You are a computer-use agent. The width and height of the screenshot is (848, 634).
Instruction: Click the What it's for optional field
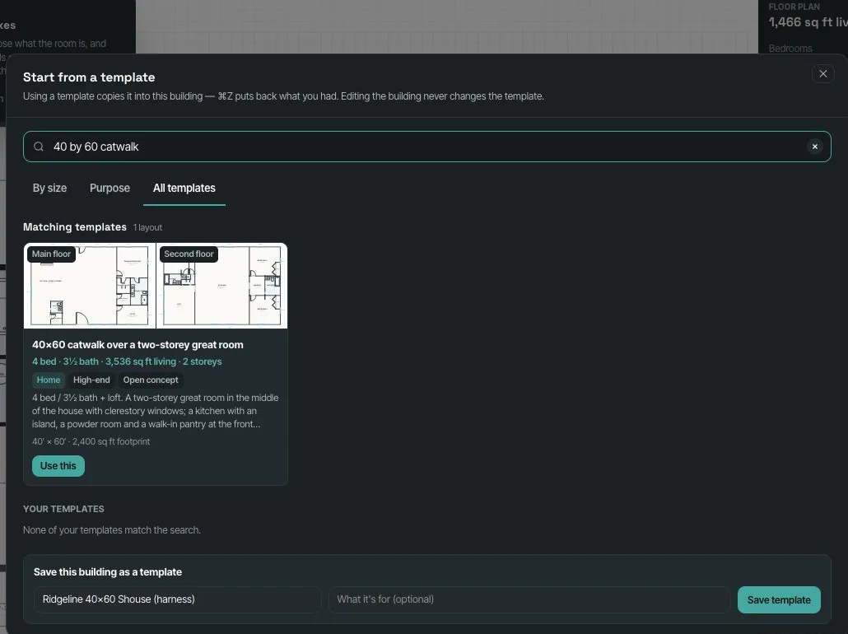pos(529,599)
